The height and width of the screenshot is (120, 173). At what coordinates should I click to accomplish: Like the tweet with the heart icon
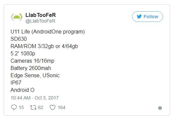click(x=53, y=107)
